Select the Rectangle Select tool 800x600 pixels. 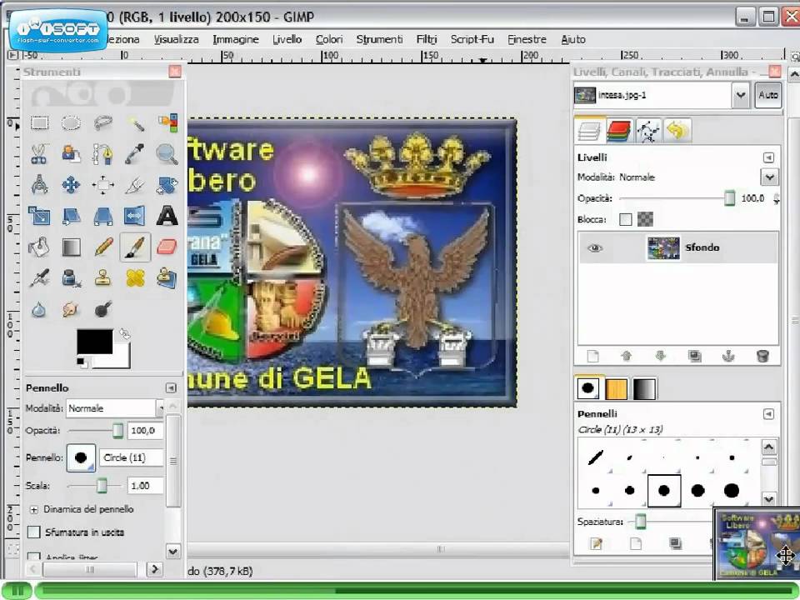click(x=39, y=123)
